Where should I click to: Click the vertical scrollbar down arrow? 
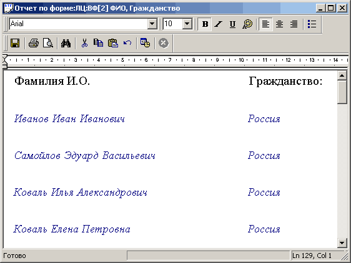click(342, 243)
